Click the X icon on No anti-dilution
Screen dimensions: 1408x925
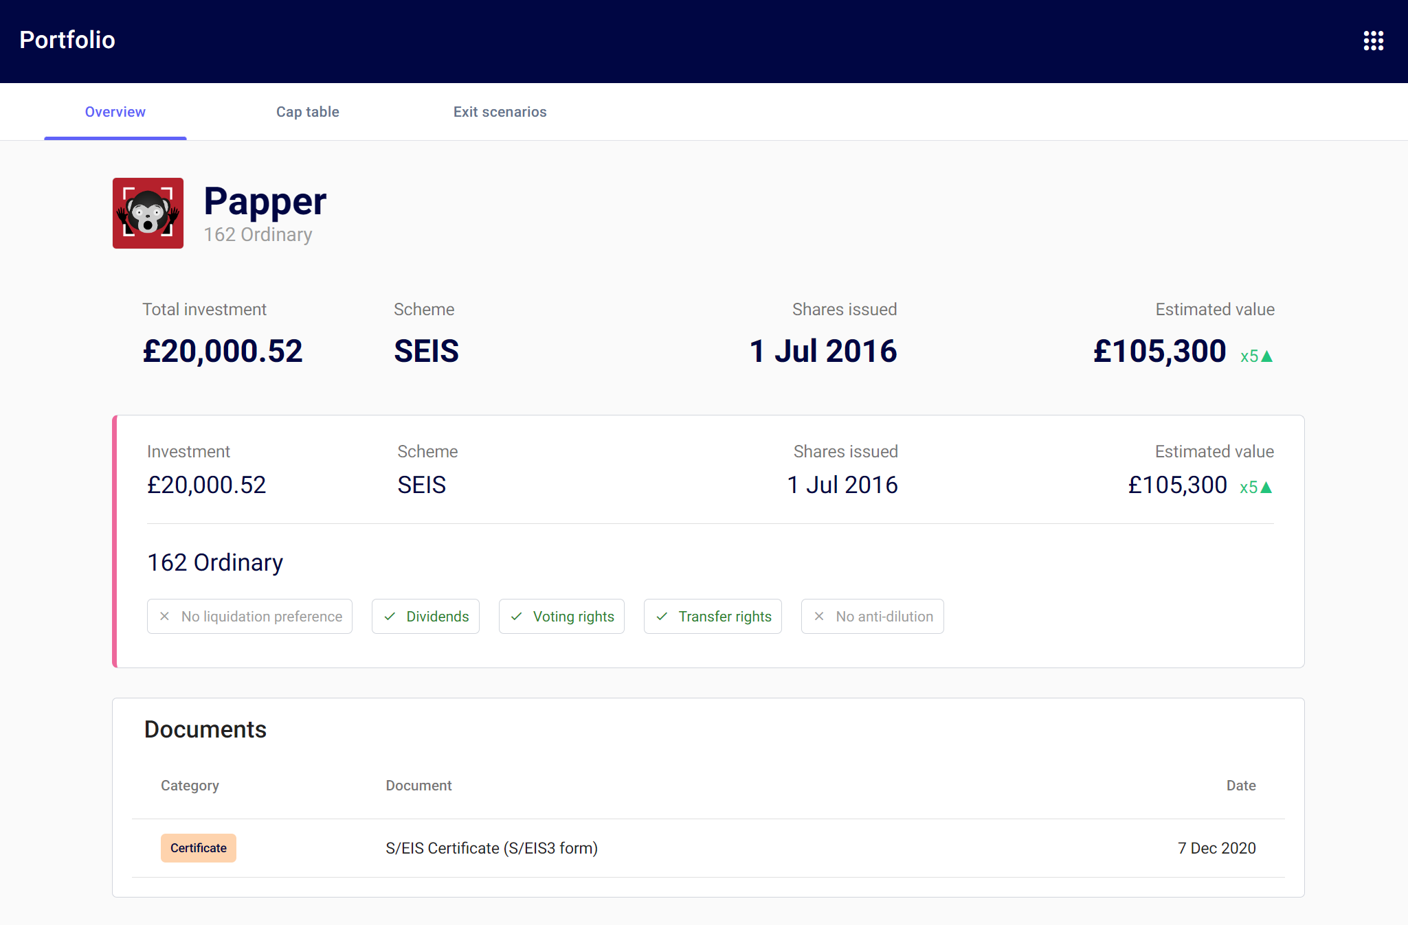pyautogui.click(x=818, y=616)
